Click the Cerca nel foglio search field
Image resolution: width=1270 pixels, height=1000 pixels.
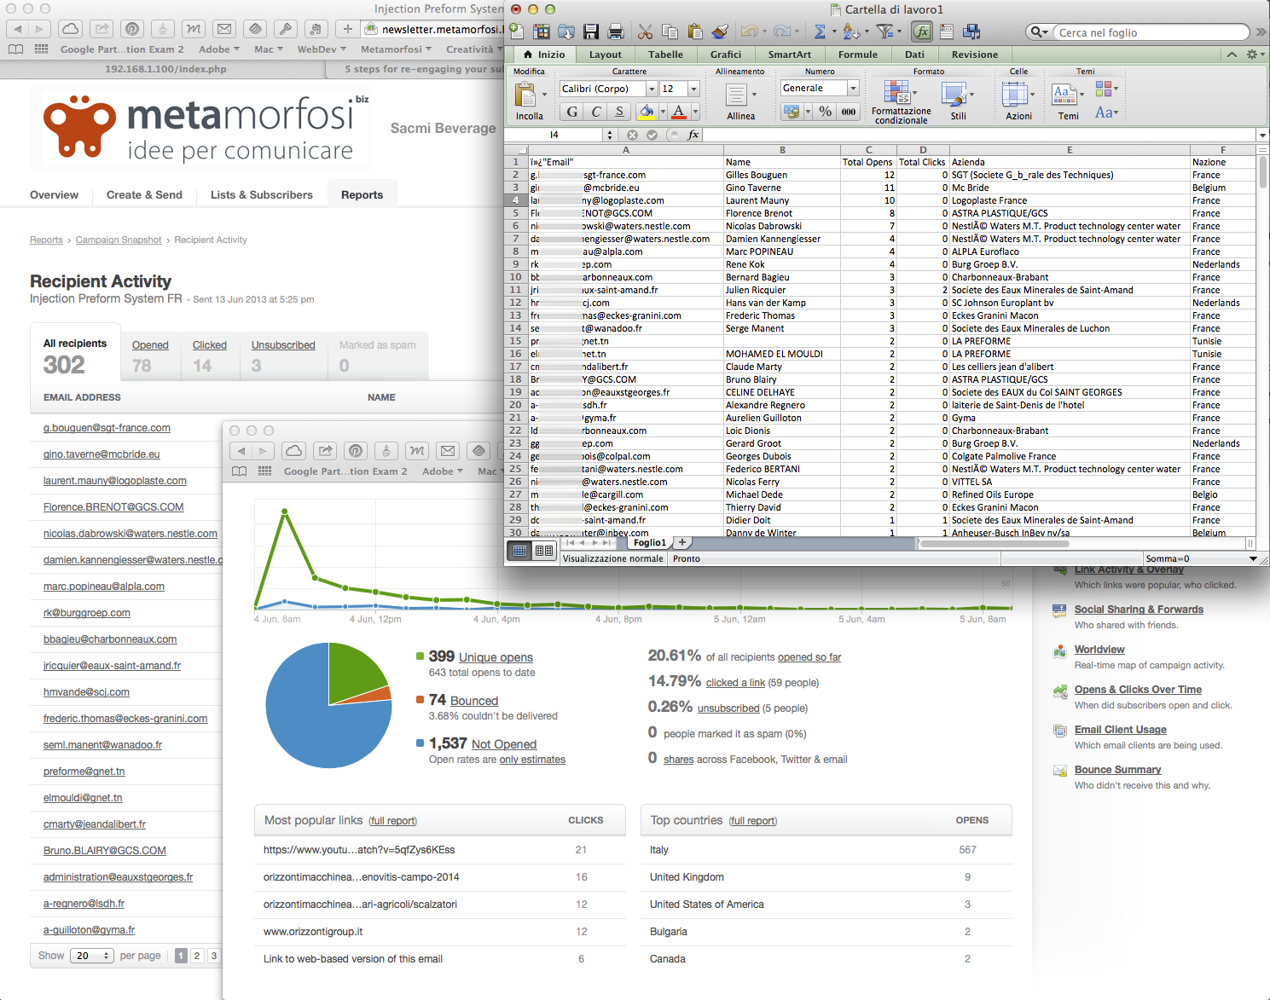[x=1151, y=32]
